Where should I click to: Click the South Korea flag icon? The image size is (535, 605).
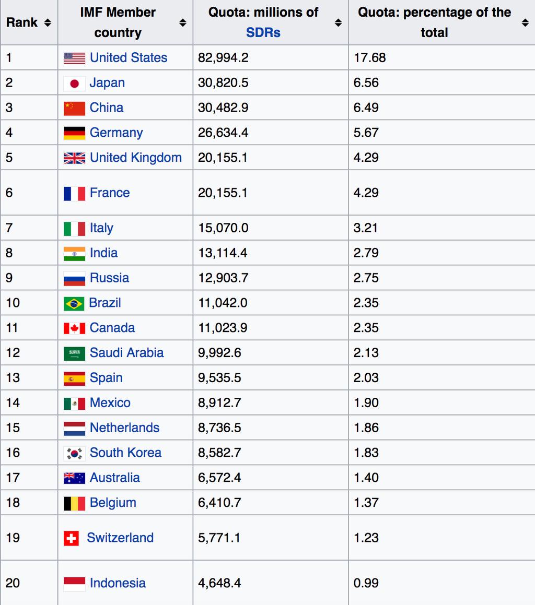(x=74, y=454)
